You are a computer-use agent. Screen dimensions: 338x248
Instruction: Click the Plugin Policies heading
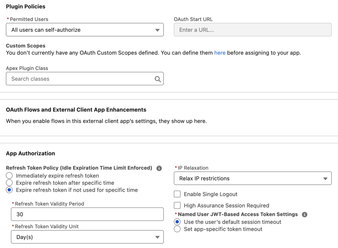point(26,7)
